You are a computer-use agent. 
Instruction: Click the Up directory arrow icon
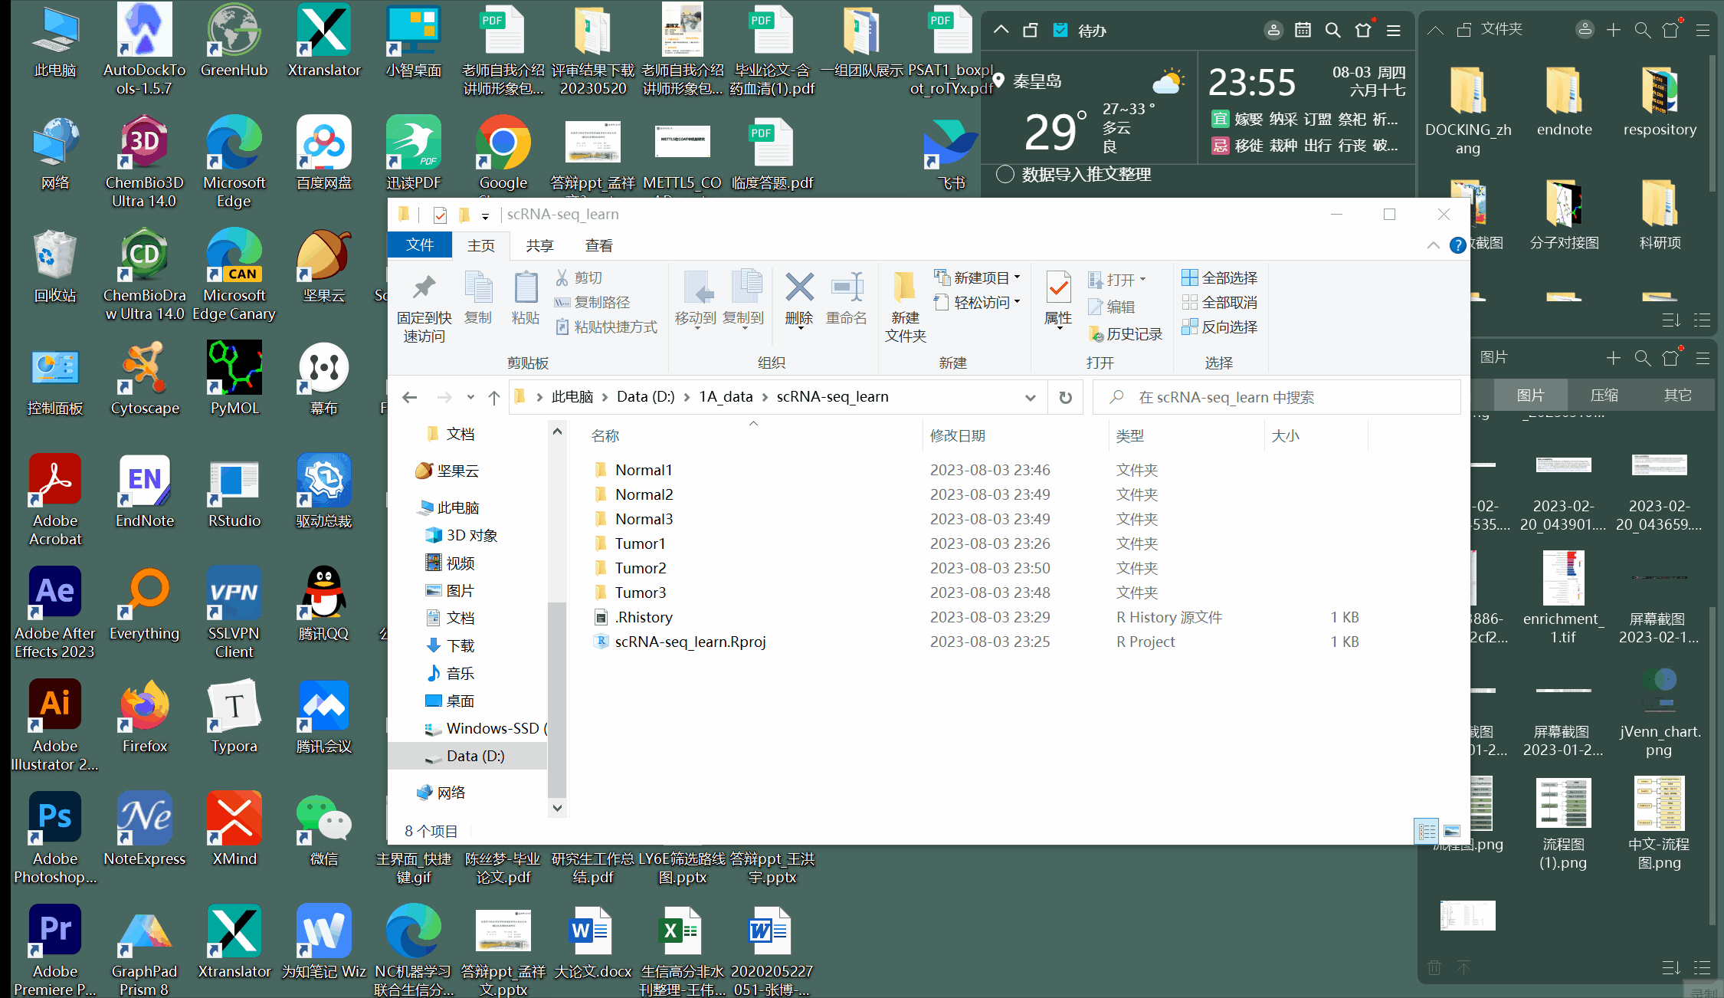point(494,397)
